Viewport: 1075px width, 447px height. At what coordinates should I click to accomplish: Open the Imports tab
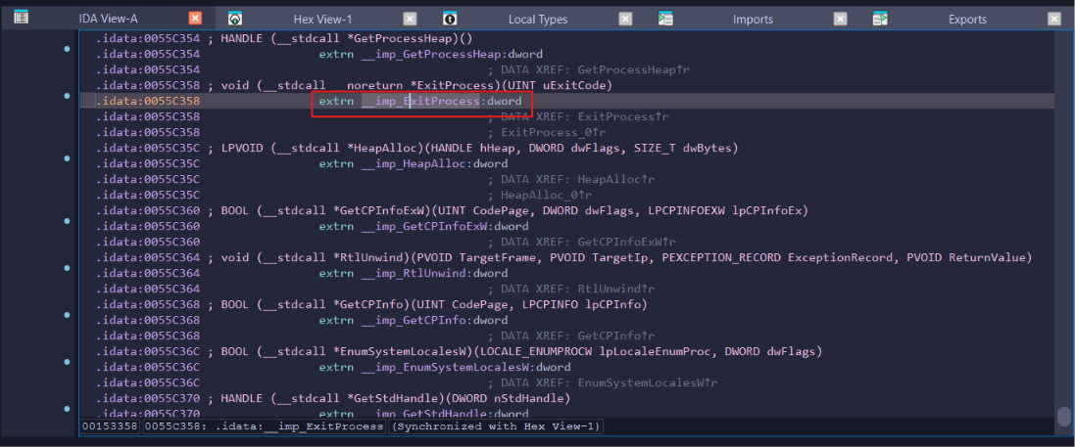tap(753, 19)
